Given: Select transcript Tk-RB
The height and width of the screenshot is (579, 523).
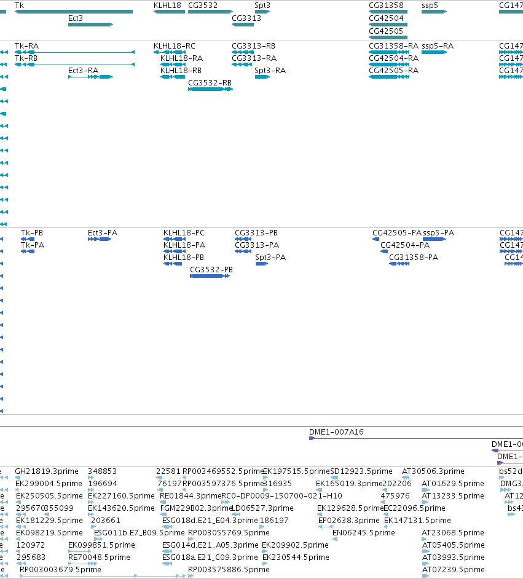Looking at the screenshot, I should (x=74, y=65).
